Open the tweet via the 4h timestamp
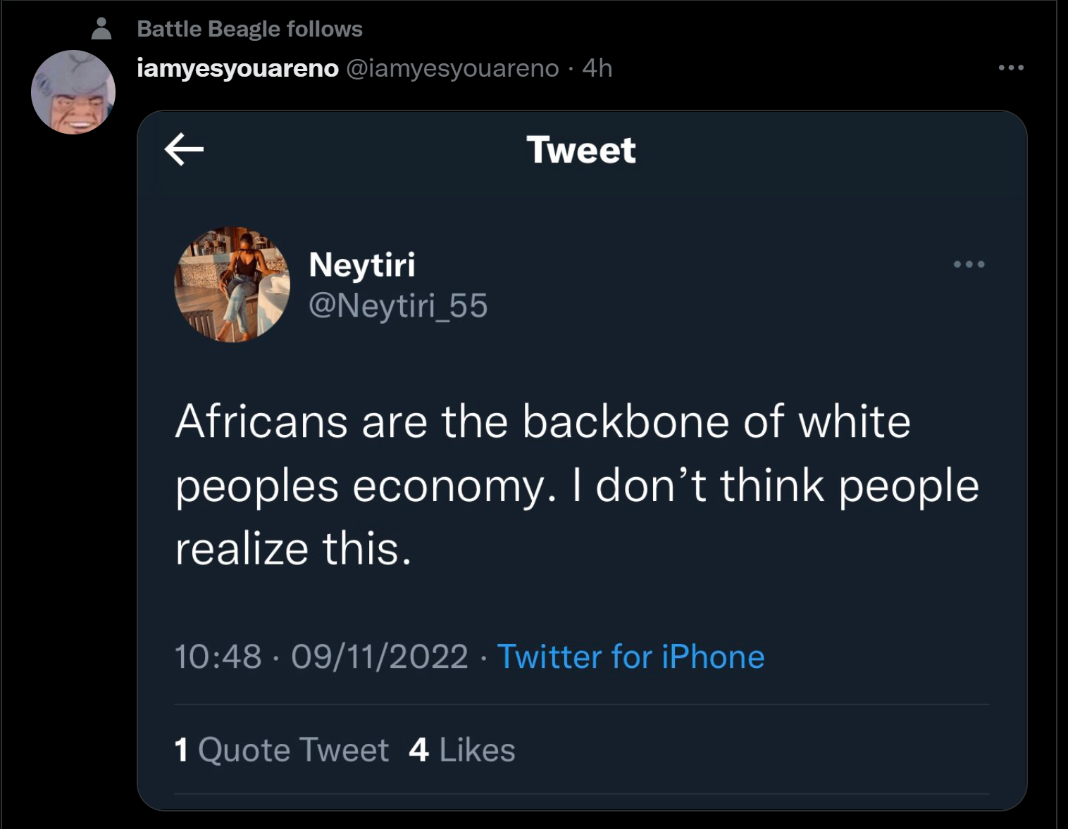 pyautogui.click(x=597, y=68)
